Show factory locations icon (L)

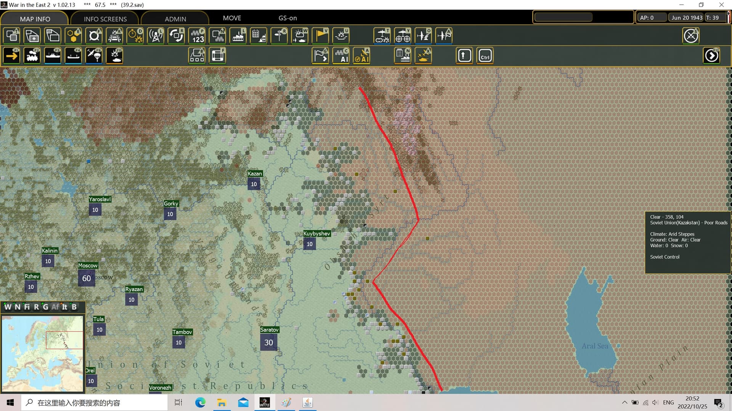pos(238,36)
